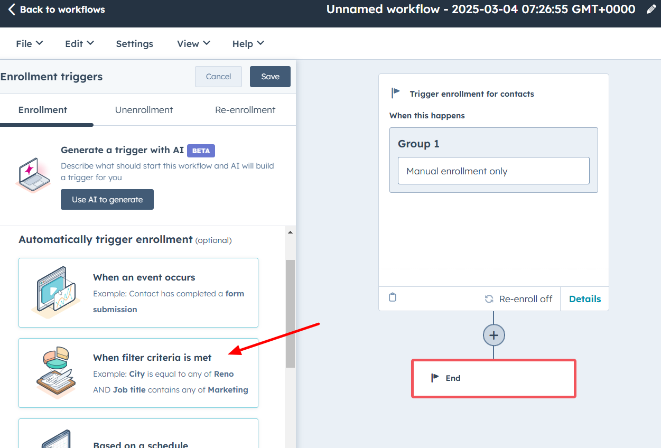The image size is (661, 448).
Task: Click the circular re-enroll arrows icon
Action: click(489, 298)
